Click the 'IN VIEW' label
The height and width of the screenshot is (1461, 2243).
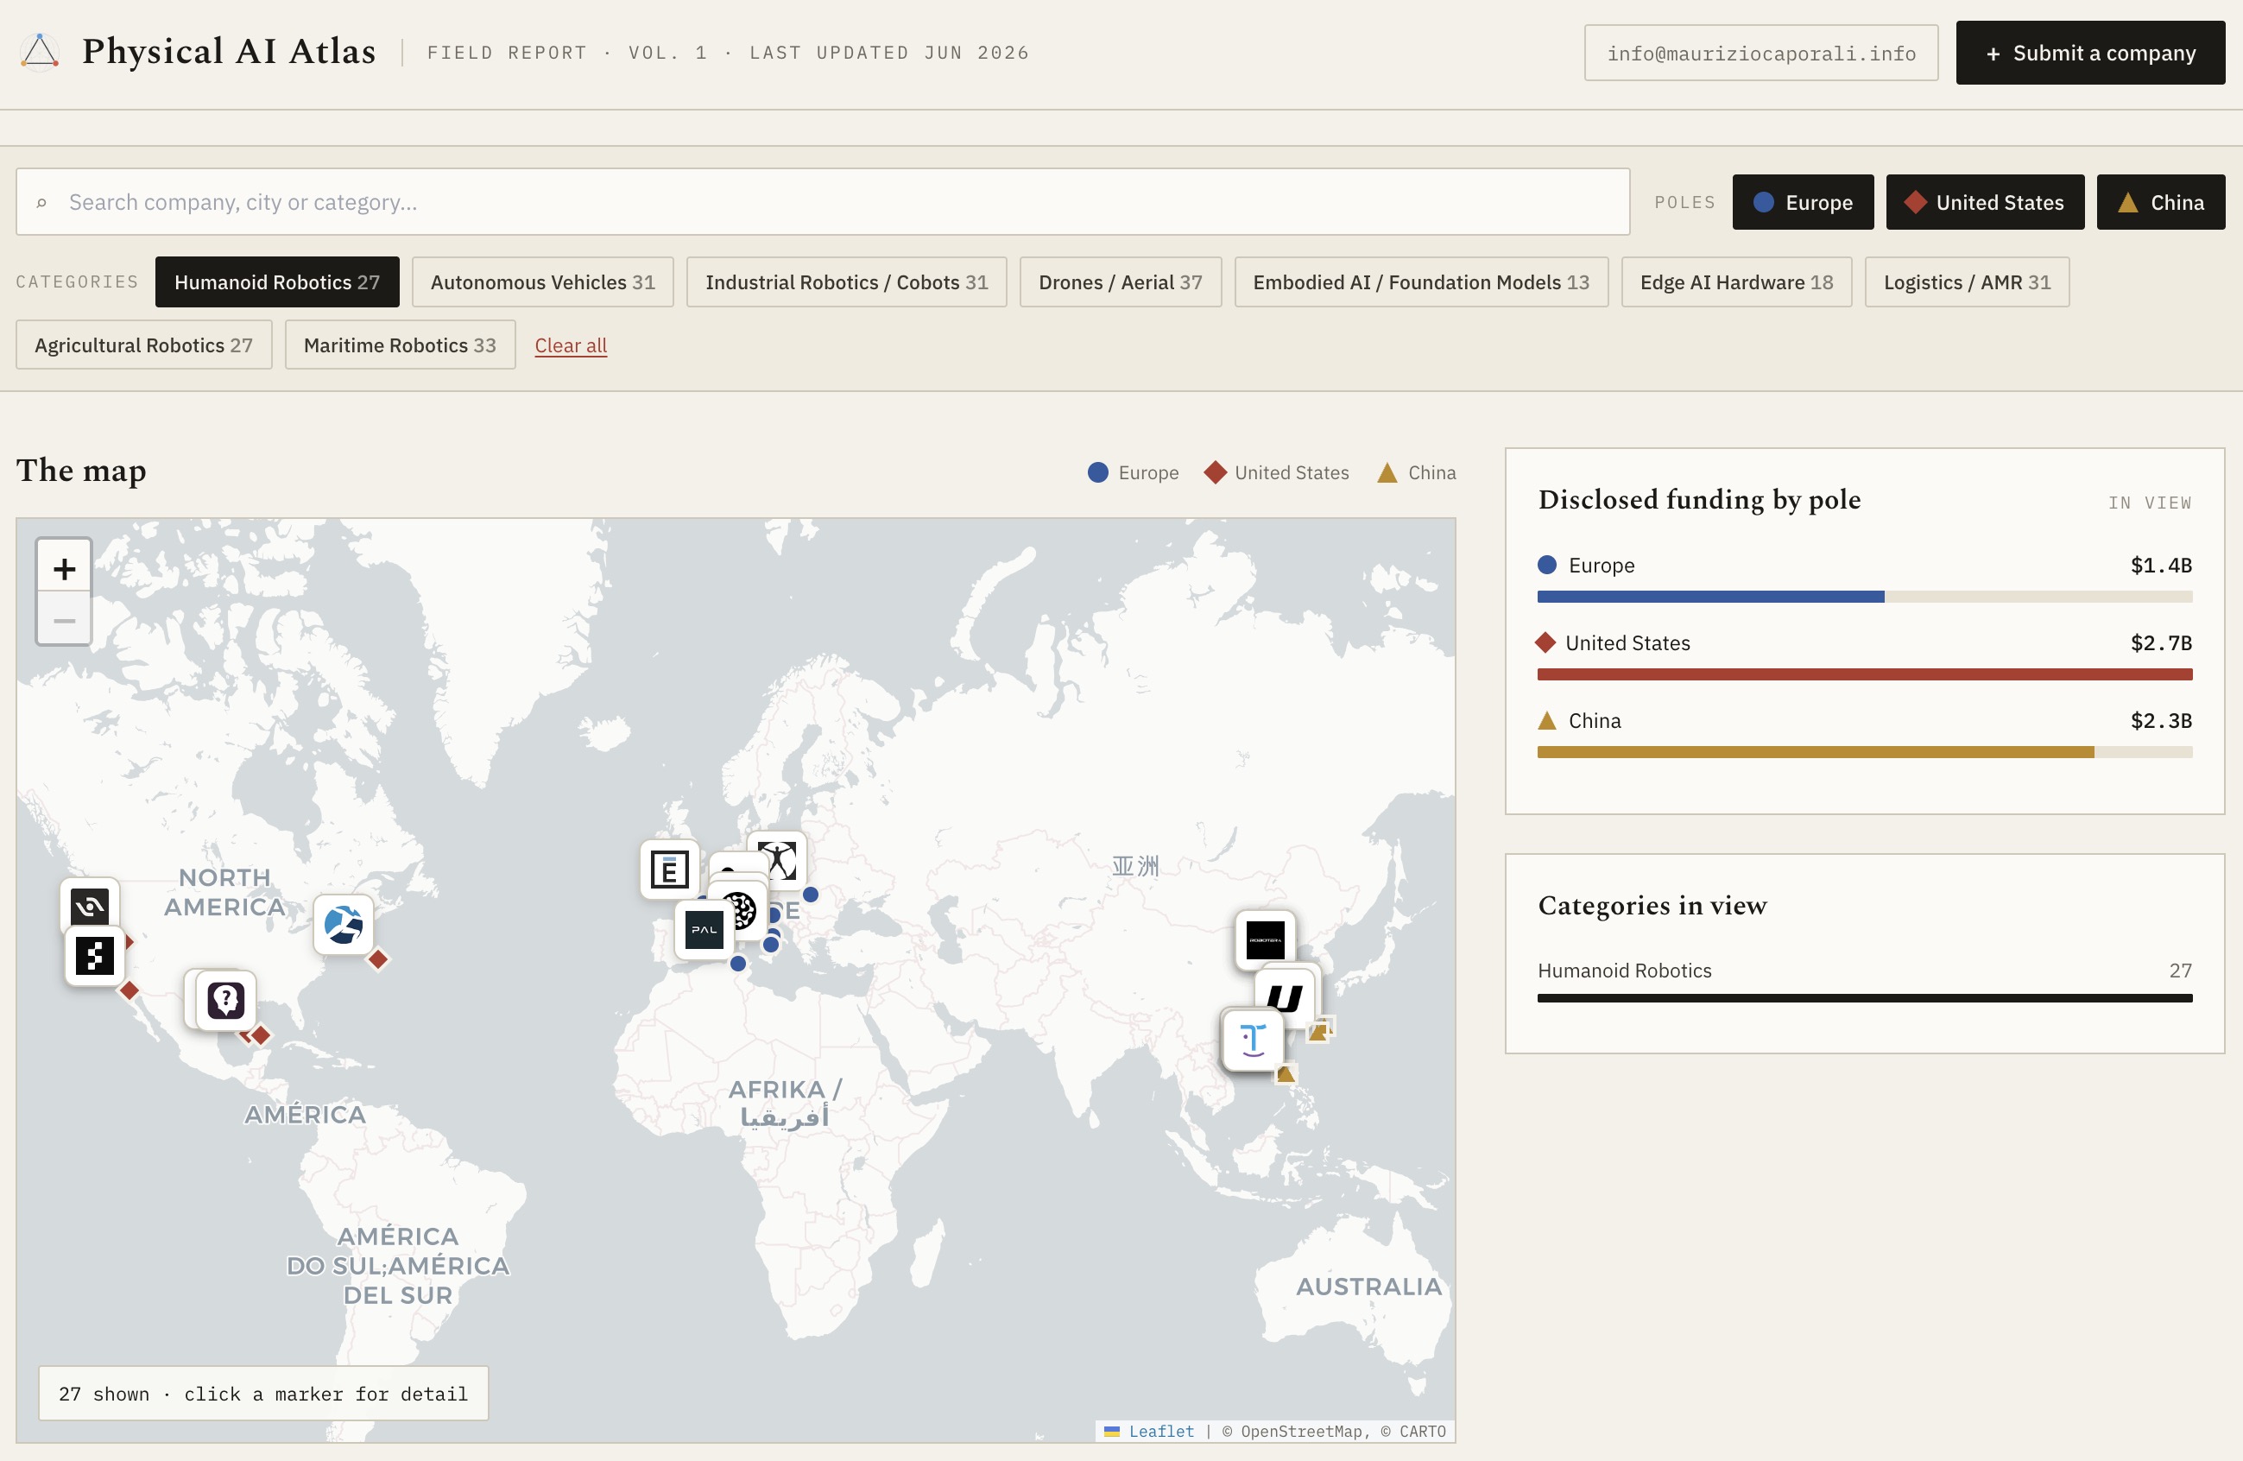click(2150, 503)
